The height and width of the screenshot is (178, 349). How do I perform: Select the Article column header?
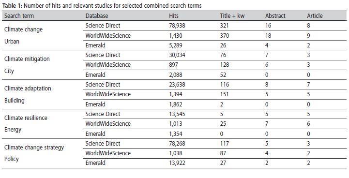[315, 16]
